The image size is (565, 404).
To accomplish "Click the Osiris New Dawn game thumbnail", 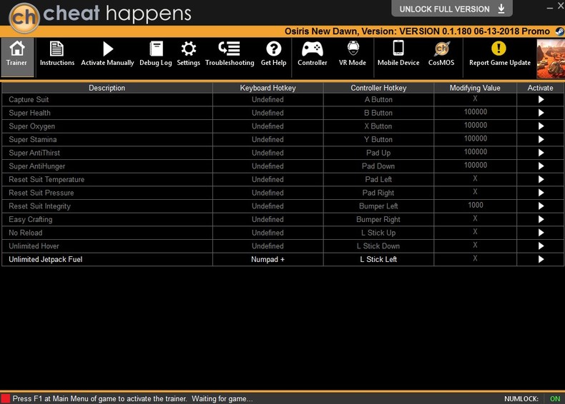I will pos(551,59).
